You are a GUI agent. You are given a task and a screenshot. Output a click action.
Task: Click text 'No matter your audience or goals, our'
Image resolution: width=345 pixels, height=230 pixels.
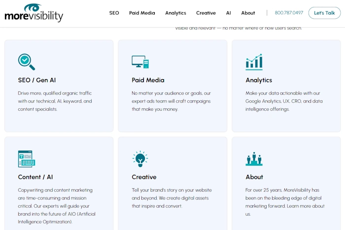pyautogui.click(x=171, y=93)
